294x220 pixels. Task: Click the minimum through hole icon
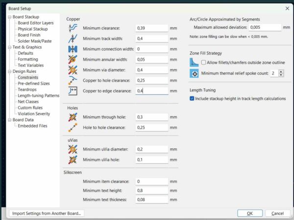73,117
